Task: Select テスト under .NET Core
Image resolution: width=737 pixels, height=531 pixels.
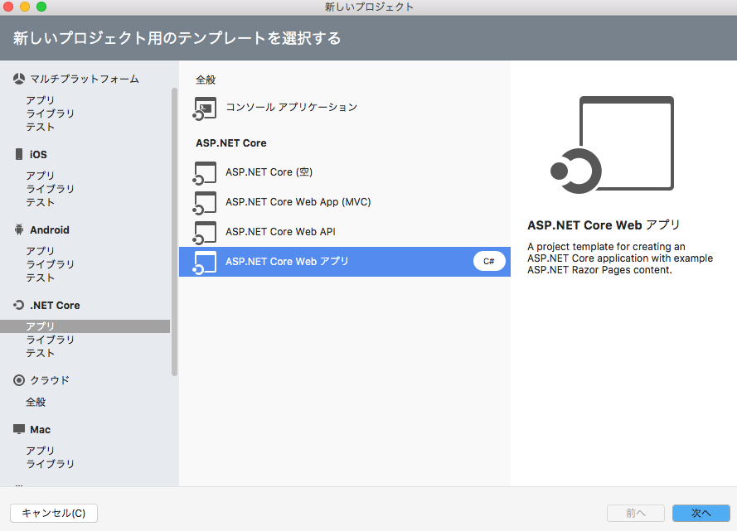Action: coord(40,353)
